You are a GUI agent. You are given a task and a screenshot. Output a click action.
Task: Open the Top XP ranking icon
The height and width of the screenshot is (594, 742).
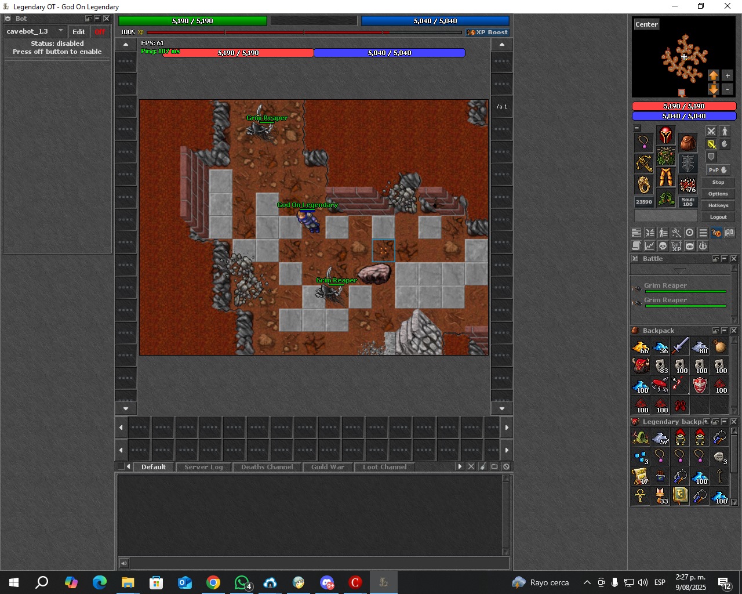676,246
